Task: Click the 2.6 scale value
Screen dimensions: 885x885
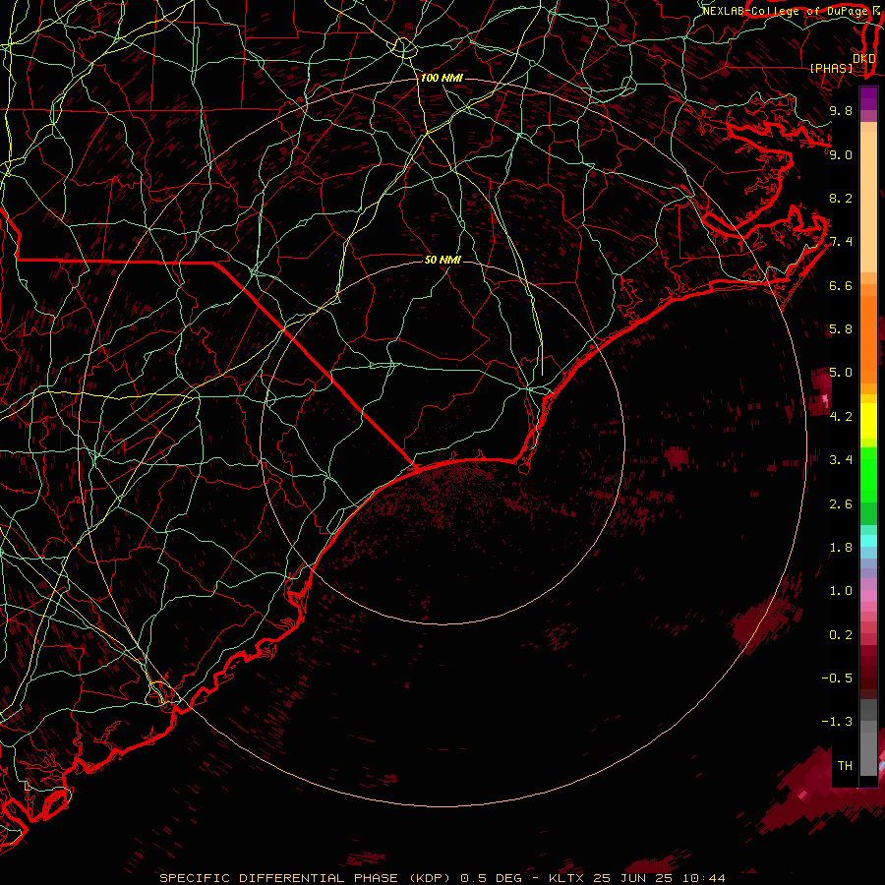Action: [841, 504]
